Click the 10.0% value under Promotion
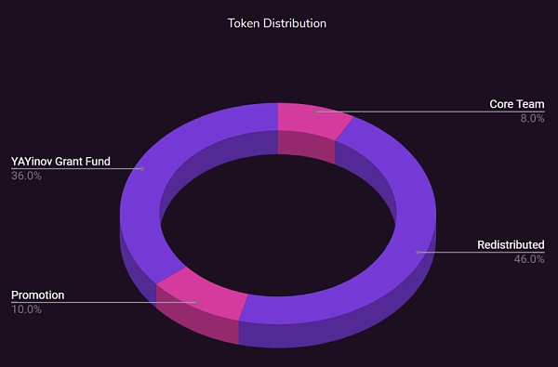558x367 pixels. 26,309
